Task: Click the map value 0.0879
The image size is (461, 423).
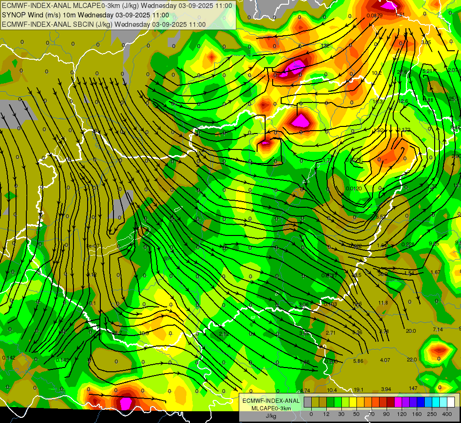Action: tap(374, 15)
